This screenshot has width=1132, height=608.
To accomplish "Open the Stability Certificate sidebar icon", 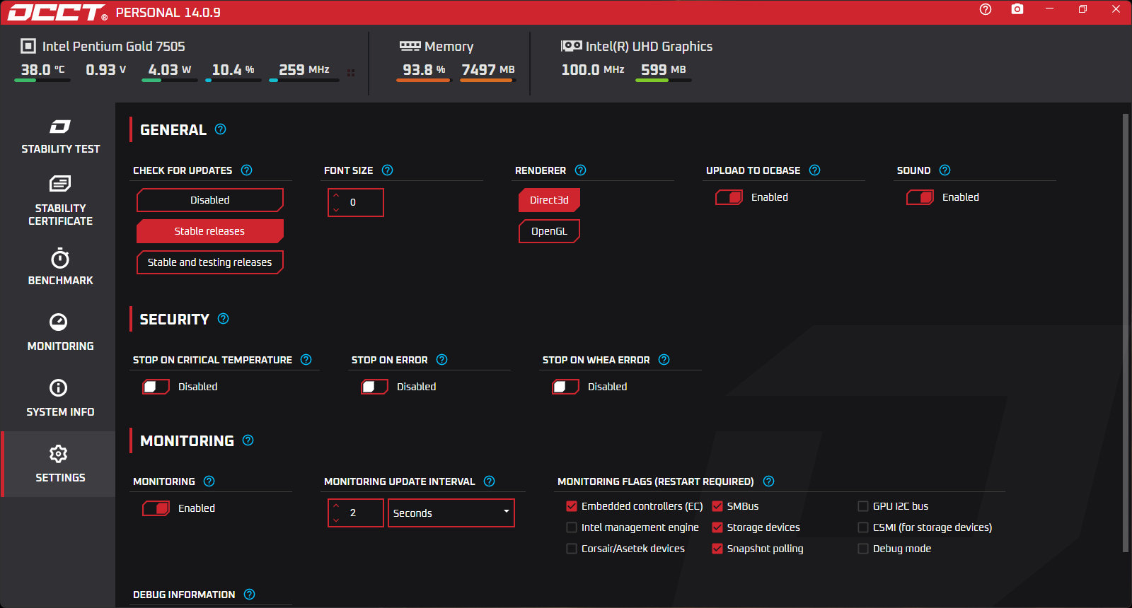I will pyautogui.click(x=60, y=184).
